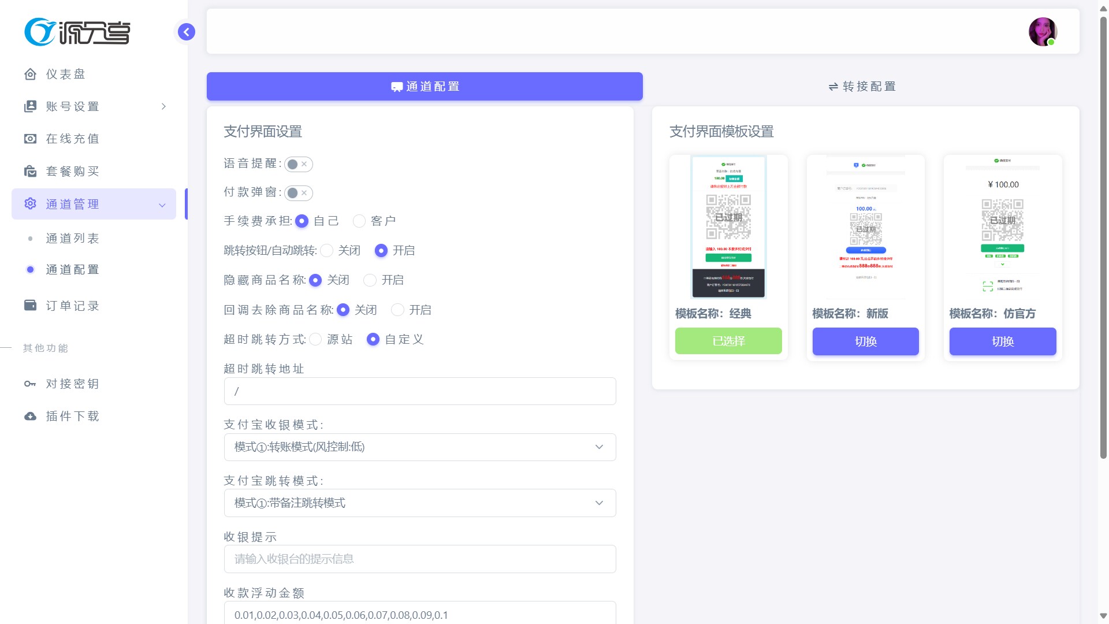
Task: Click the 插件下载 plugin download icon
Action: tap(30, 416)
